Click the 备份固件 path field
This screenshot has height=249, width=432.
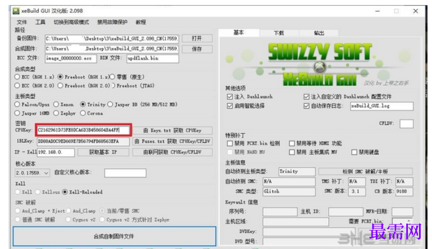[x=112, y=39]
